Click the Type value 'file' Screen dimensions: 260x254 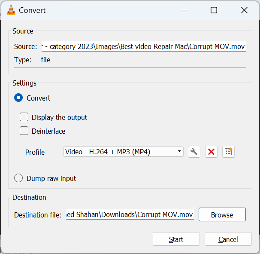tap(45, 60)
